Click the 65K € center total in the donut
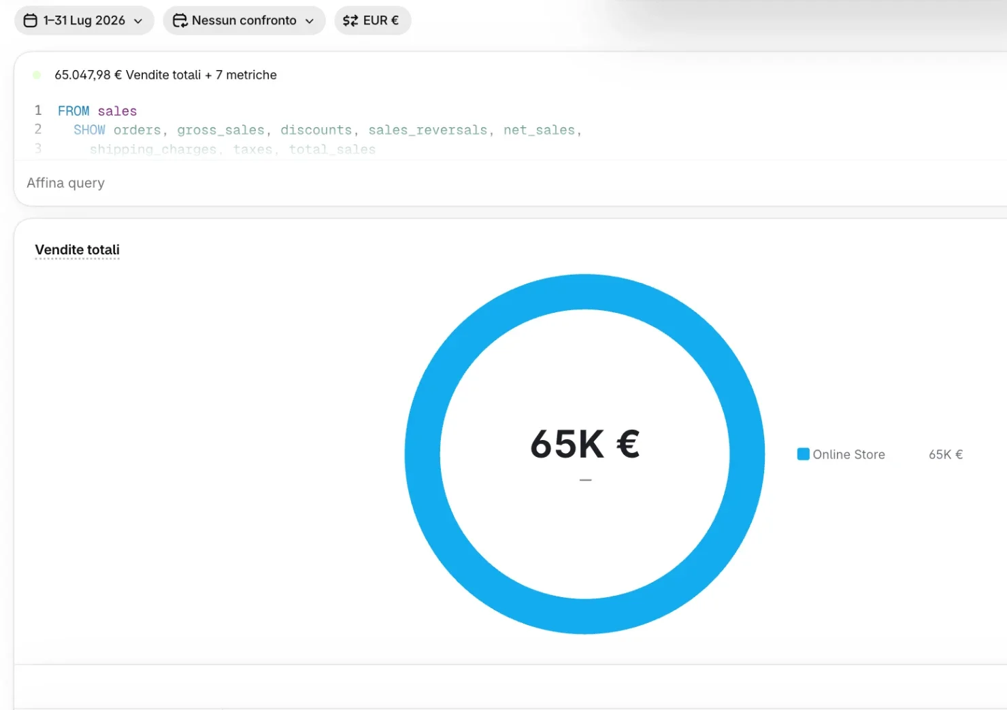Screen dimensions: 1007x710 pyautogui.click(x=585, y=444)
